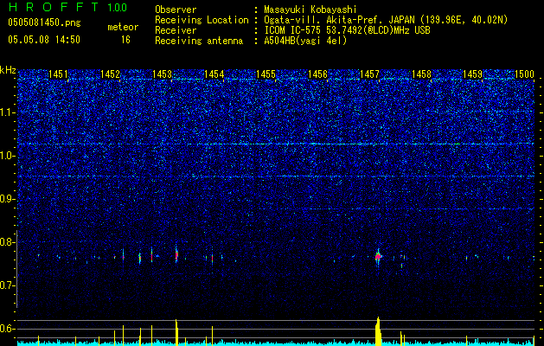Click the 1451 time axis label
The width and height of the screenshot is (544, 346).
58,74
